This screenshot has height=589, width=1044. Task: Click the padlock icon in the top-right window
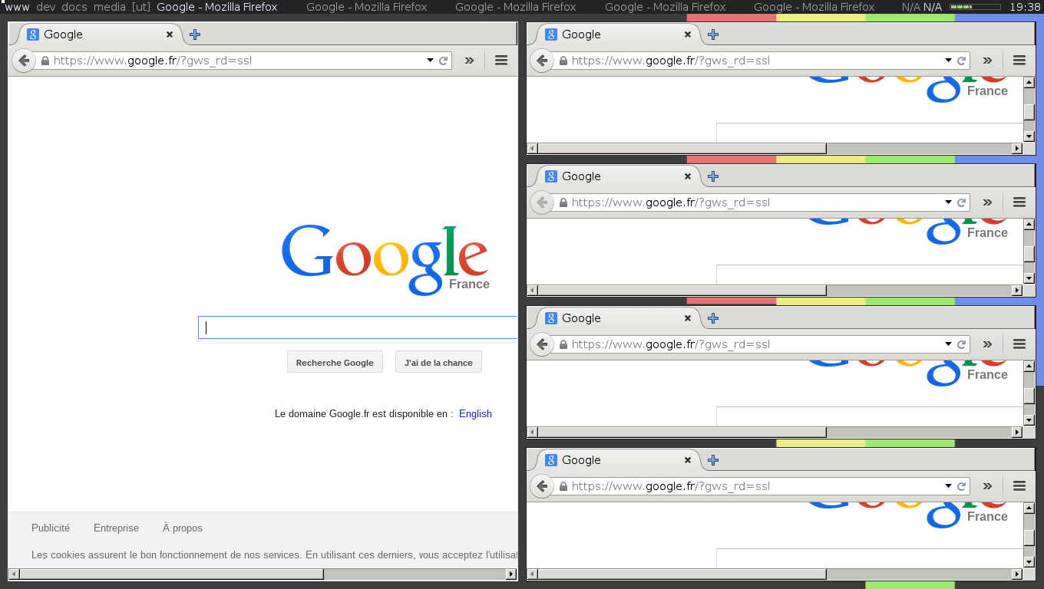(x=563, y=61)
